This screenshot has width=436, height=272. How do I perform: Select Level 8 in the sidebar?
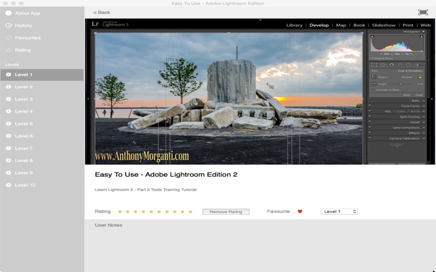coord(42,160)
